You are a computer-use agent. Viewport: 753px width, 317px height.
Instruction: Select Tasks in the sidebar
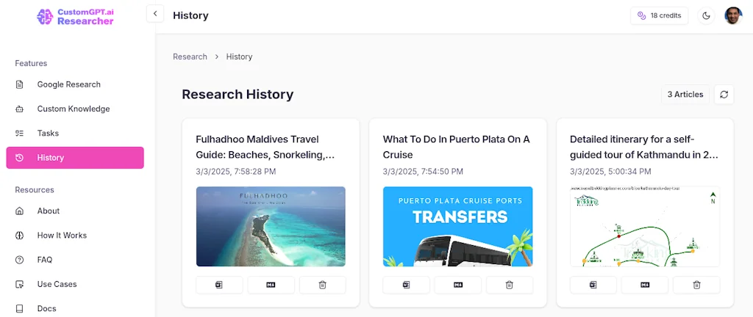coord(48,133)
